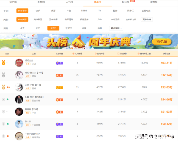Select the 所有平台 platform filter

(22, 11)
